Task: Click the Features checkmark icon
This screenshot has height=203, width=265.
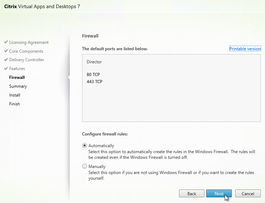Action: (x=6, y=68)
